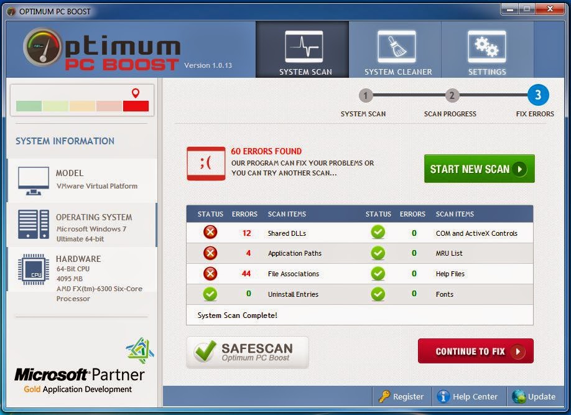
Task: Click the key icon on the Register button
Action: tap(383, 396)
